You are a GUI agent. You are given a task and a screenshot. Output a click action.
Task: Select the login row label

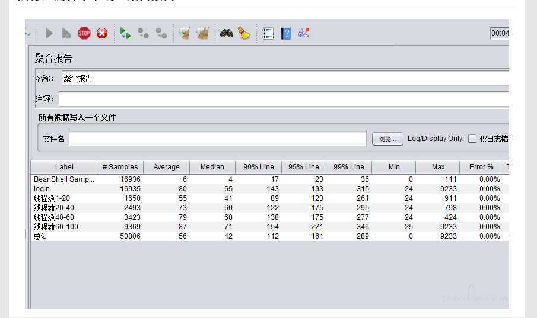[42, 189]
